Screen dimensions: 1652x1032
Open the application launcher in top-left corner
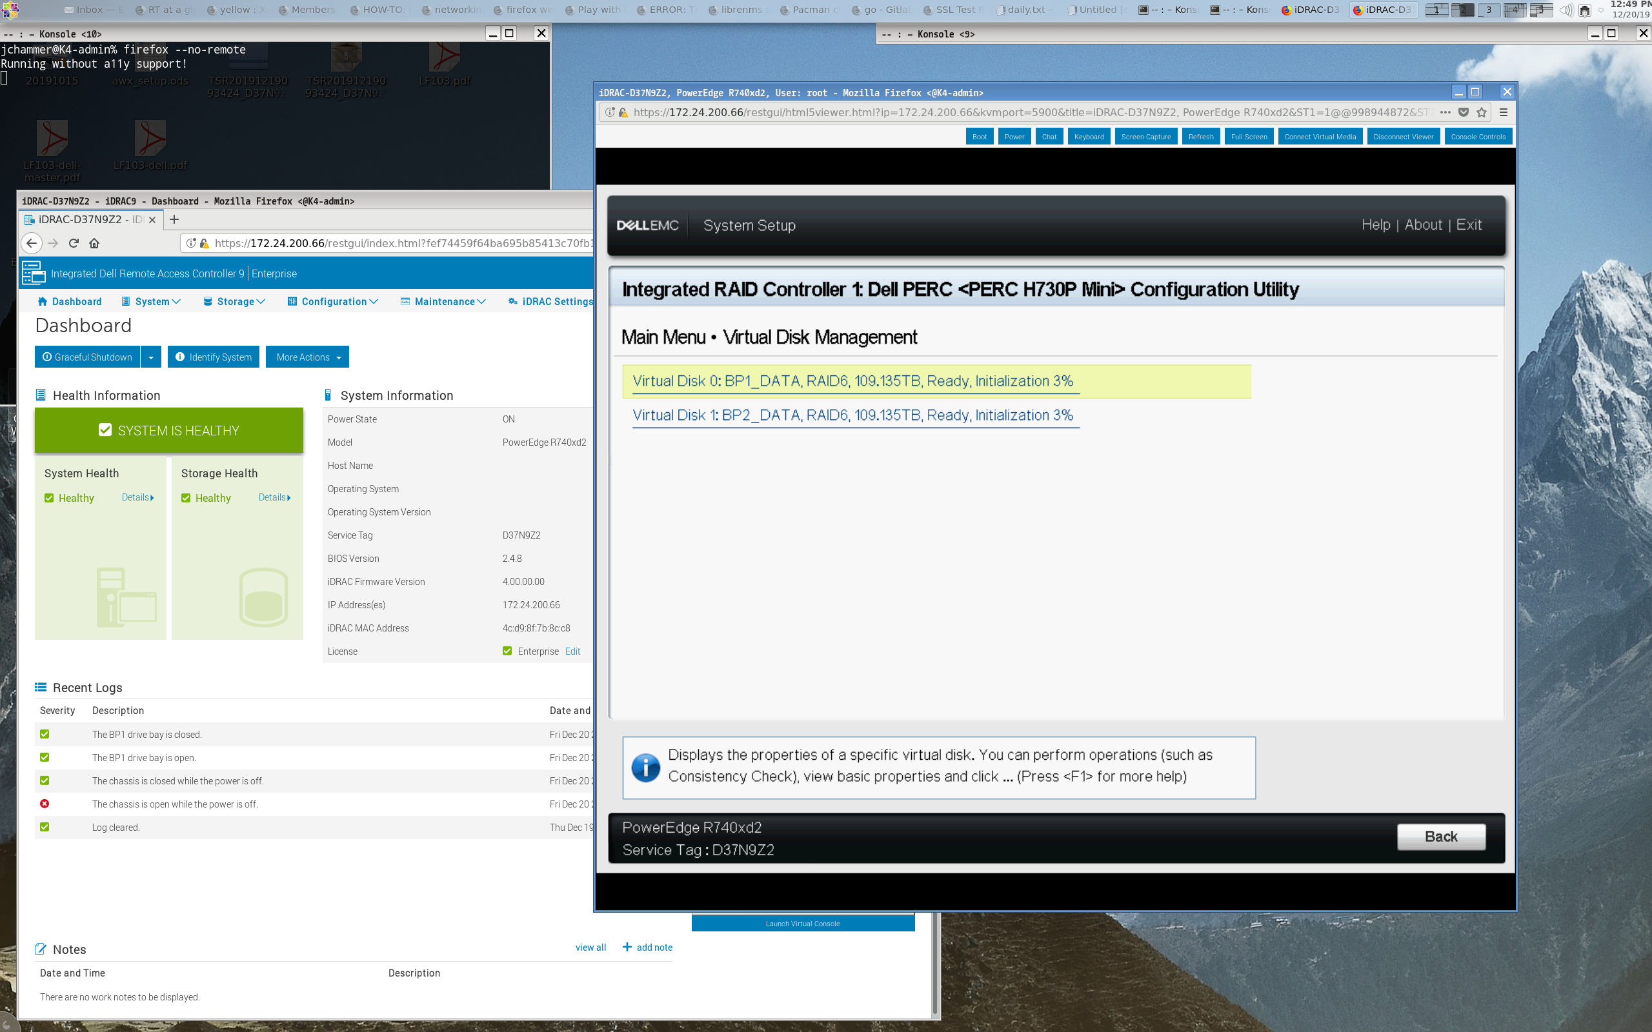coord(10,10)
